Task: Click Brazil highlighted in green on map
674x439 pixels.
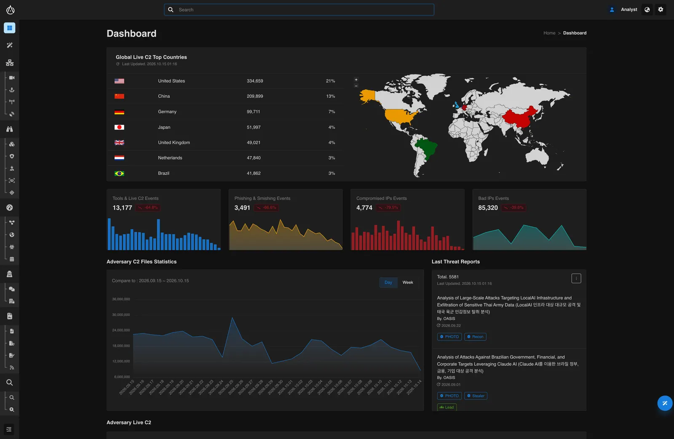Action: pos(426,148)
